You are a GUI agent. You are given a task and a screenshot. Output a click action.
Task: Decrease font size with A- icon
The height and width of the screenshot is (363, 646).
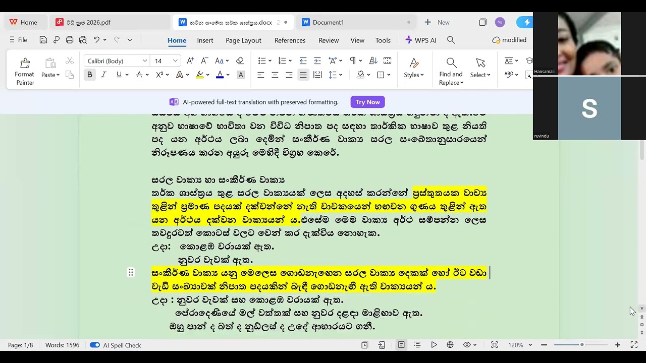point(204,60)
